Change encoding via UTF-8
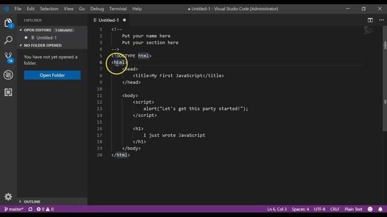The height and width of the screenshot is (217, 387). [319, 209]
